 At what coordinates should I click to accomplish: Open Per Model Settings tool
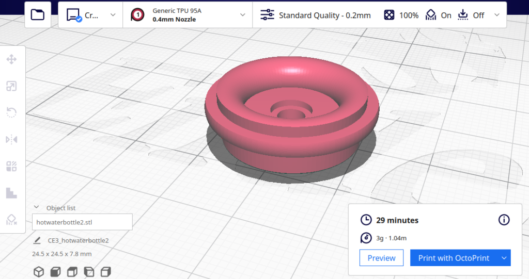pos(11,166)
